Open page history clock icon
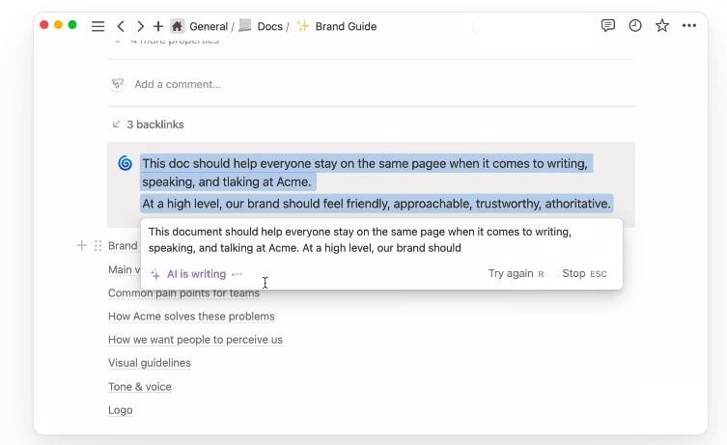 pos(635,26)
